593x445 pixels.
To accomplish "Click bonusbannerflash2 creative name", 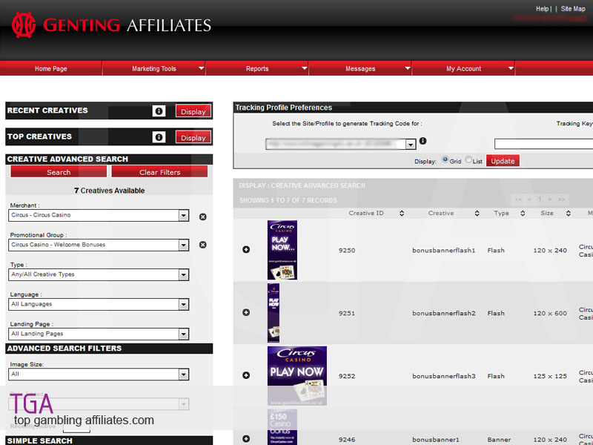I will pyautogui.click(x=443, y=313).
